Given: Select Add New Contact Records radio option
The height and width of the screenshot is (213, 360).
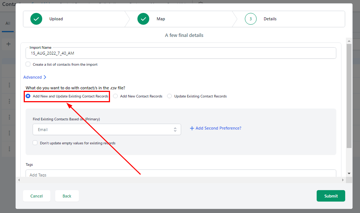Looking at the screenshot, I should 116,96.
